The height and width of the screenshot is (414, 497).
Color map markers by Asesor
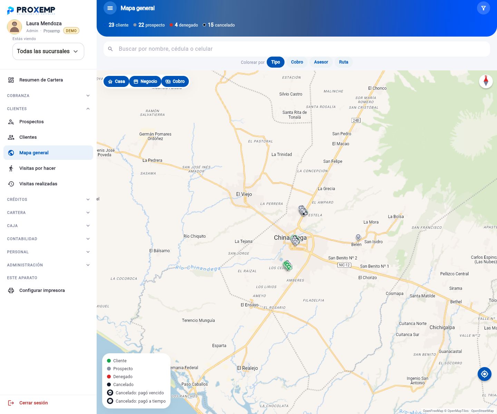pos(321,62)
